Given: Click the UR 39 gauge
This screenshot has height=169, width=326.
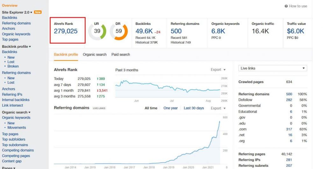Looking at the screenshot, I should tap(97, 31).
